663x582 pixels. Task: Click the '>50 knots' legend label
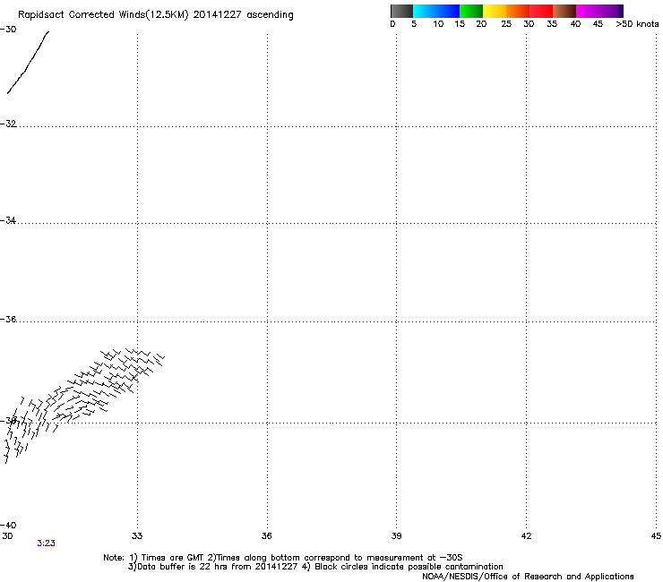(637, 24)
